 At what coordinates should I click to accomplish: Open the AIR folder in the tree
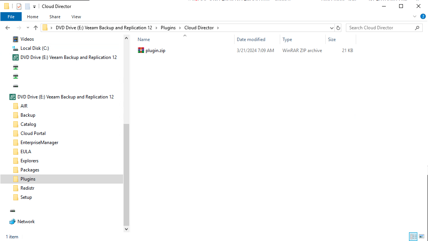(24, 106)
